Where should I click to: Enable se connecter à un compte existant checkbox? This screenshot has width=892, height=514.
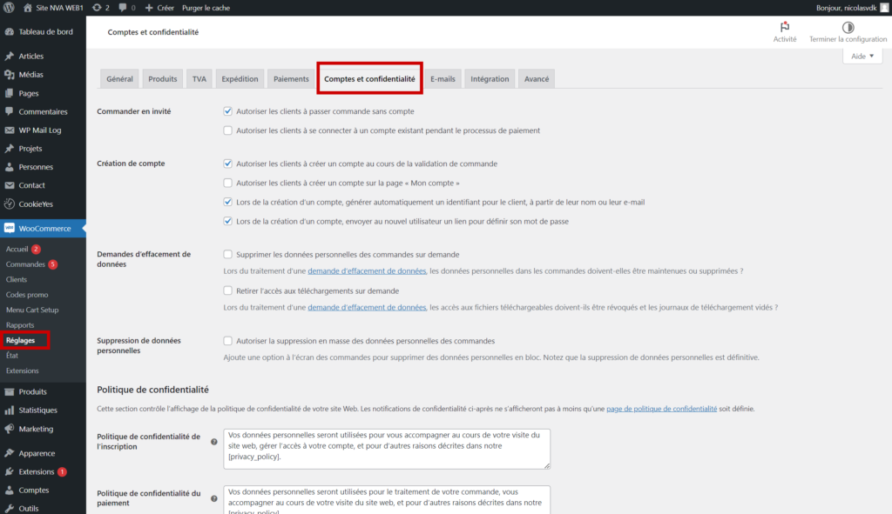(227, 130)
